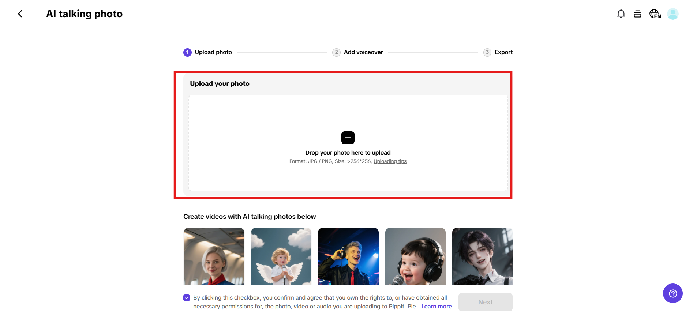Viewport: 693px width, 316px height.
Task: Click the Next button
Action: 485,302
